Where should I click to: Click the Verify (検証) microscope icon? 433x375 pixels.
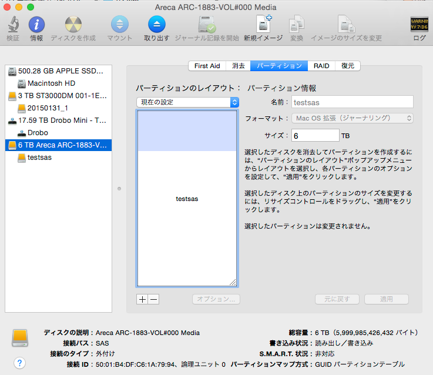coord(13,24)
